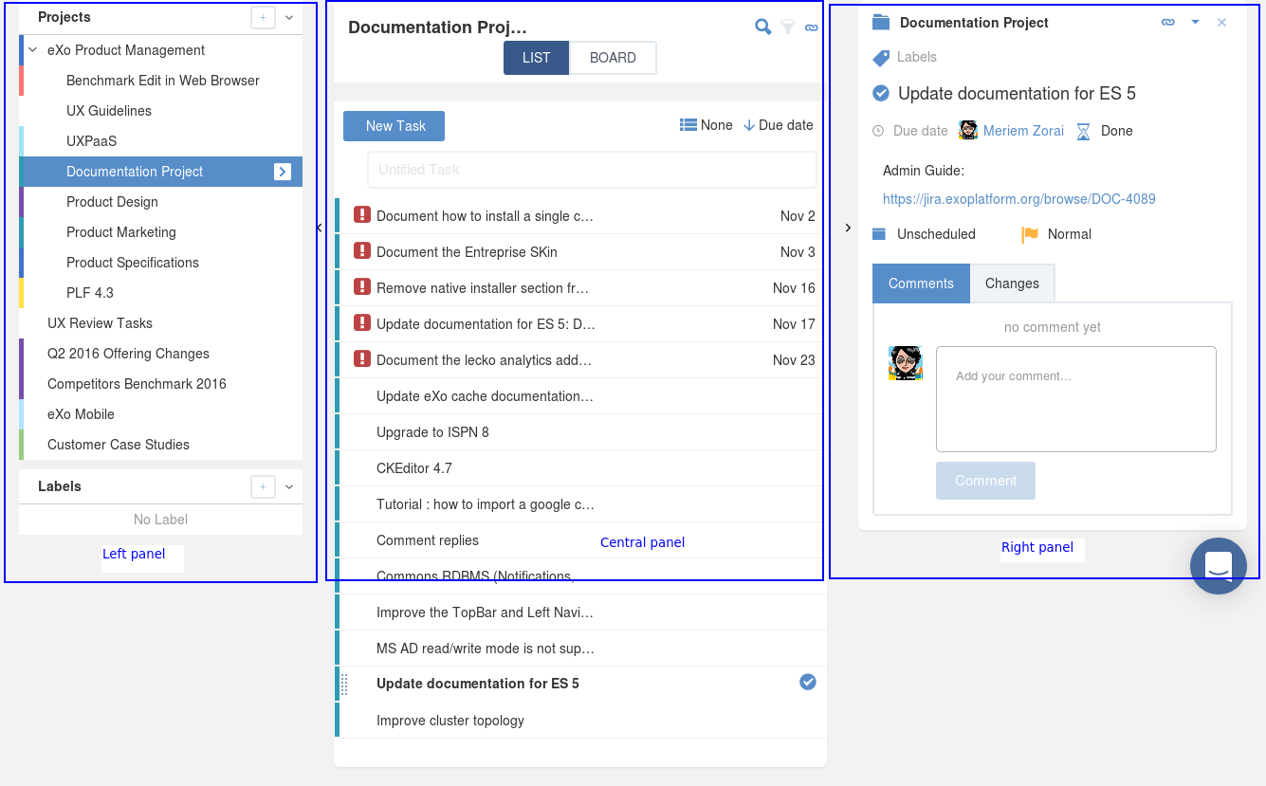
Task: Switch to the BOARD view
Action: coord(613,58)
